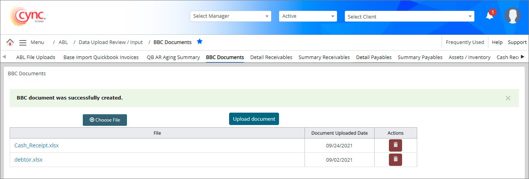Click the user profile avatar
Viewport: 529px width, 179px height.
(512, 16)
